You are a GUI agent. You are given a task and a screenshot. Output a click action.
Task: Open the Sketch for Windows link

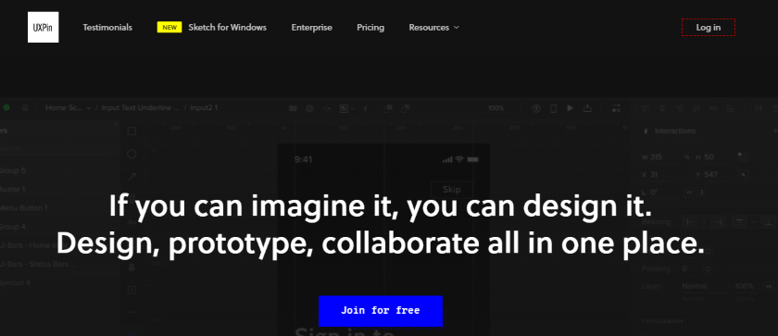(x=227, y=27)
